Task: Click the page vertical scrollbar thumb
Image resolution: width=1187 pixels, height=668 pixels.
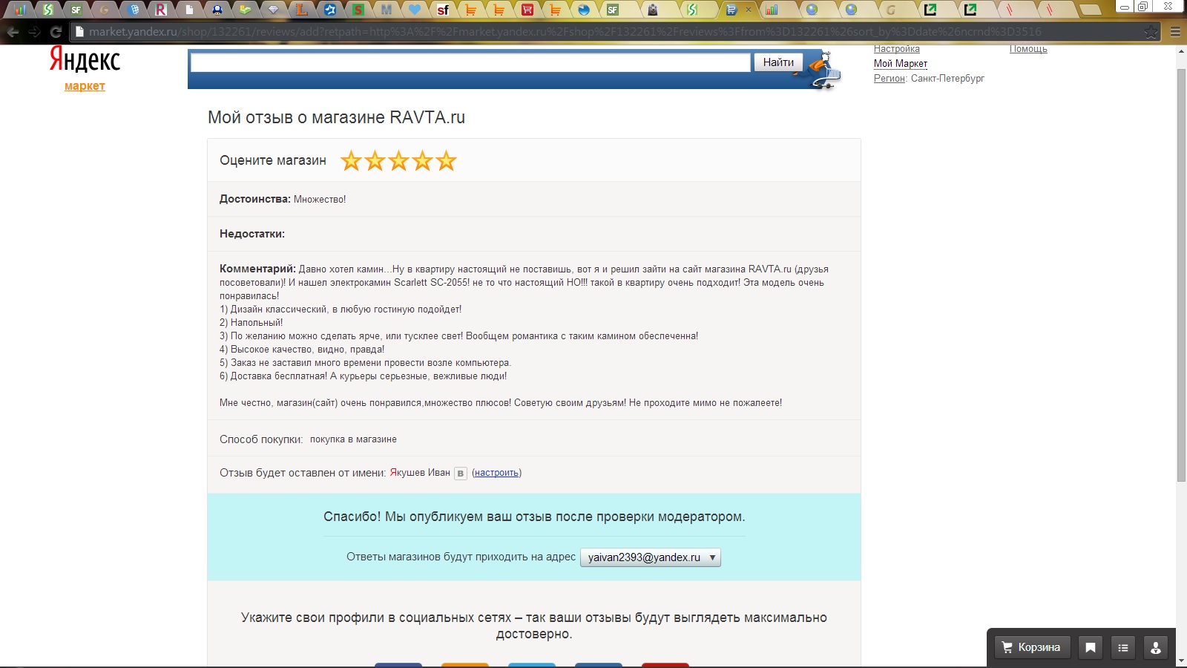Action: point(1181,275)
